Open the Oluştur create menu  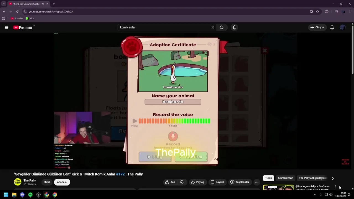click(317, 27)
